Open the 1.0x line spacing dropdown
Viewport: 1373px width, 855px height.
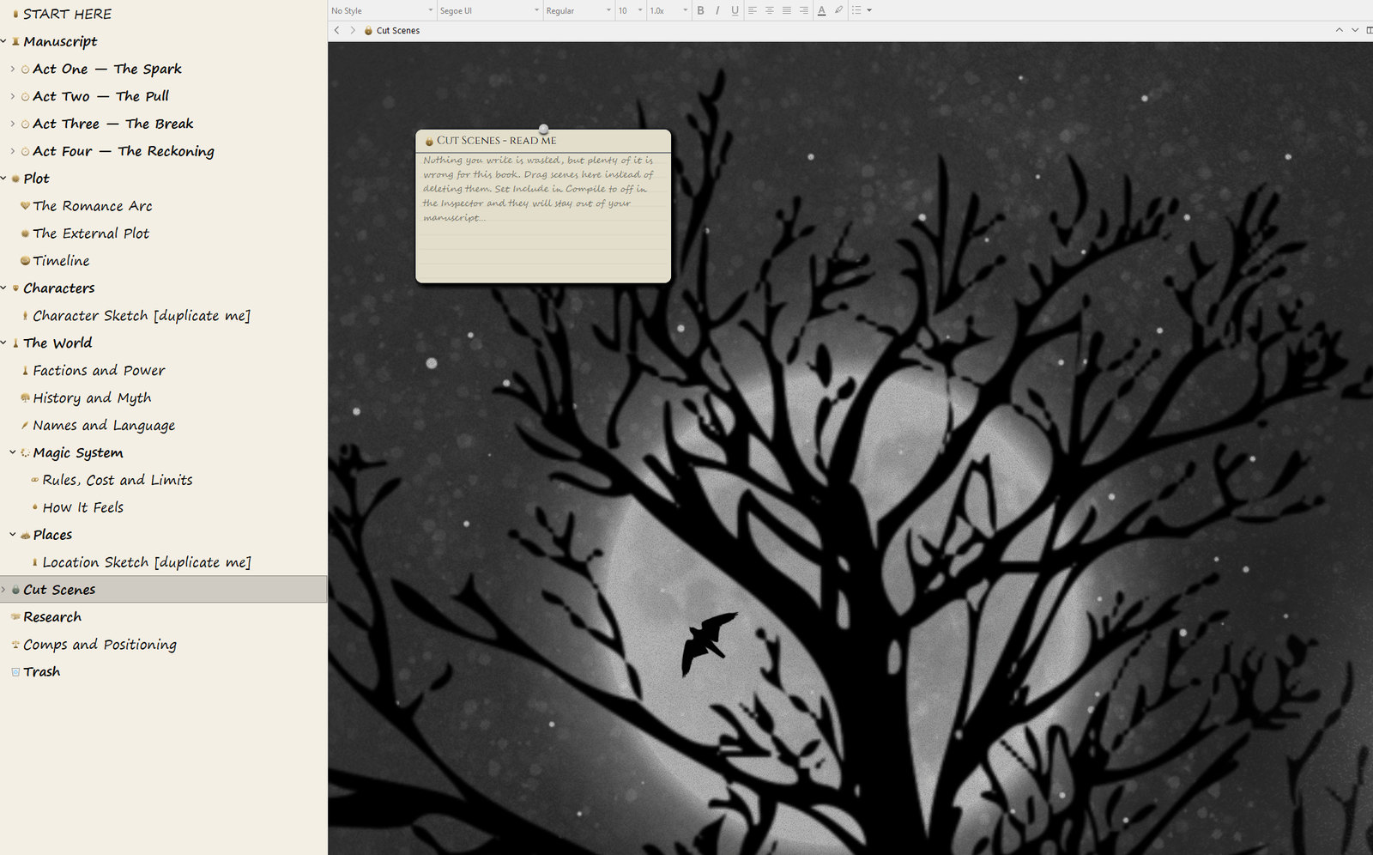coord(668,10)
